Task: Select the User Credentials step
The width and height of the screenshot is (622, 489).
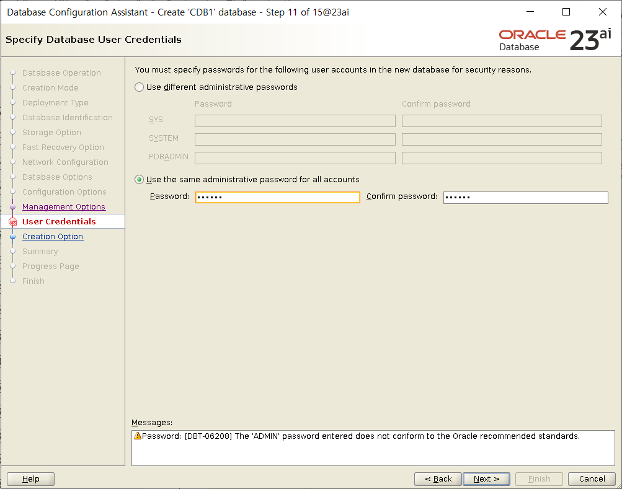Action: click(x=59, y=222)
